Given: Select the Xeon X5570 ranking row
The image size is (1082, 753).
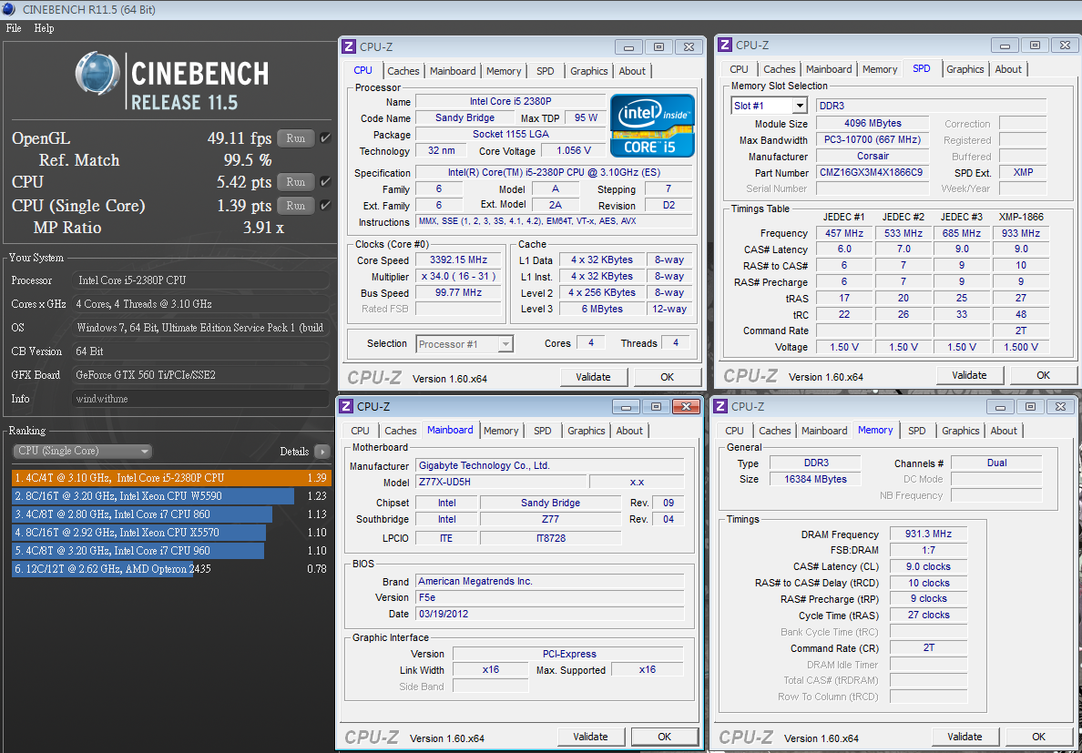Looking at the screenshot, I should pyautogui.click(x=171, y=533).
